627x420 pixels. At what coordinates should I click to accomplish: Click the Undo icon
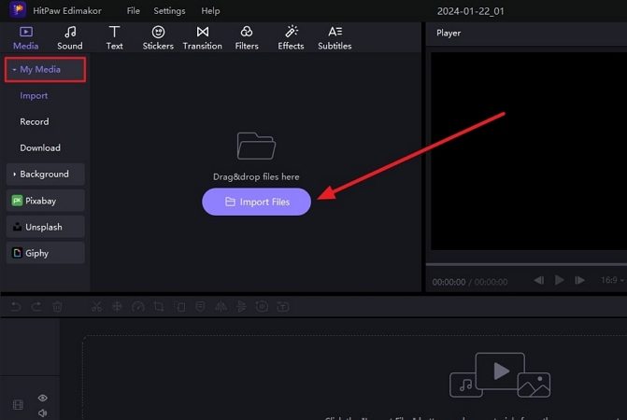[x=16, y=307]
